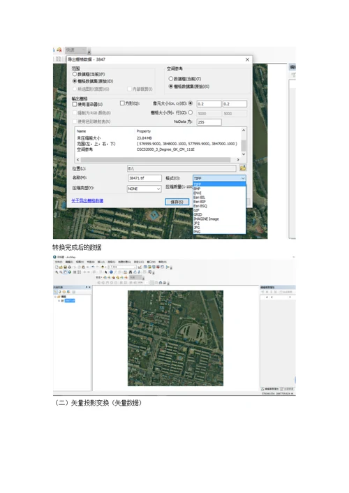Click the Save icon in ArcMap toolbar
Viewport: 349px width, 493px height.
65,267
